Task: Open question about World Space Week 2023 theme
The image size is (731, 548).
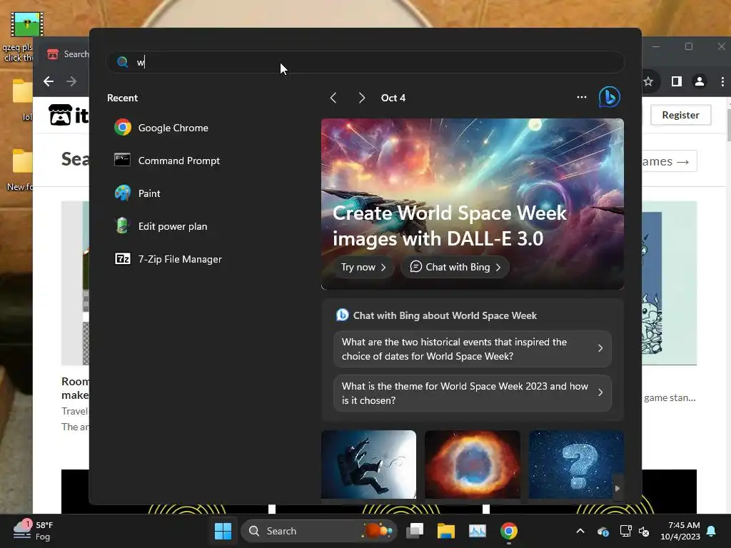Action: tap(473, 393)
